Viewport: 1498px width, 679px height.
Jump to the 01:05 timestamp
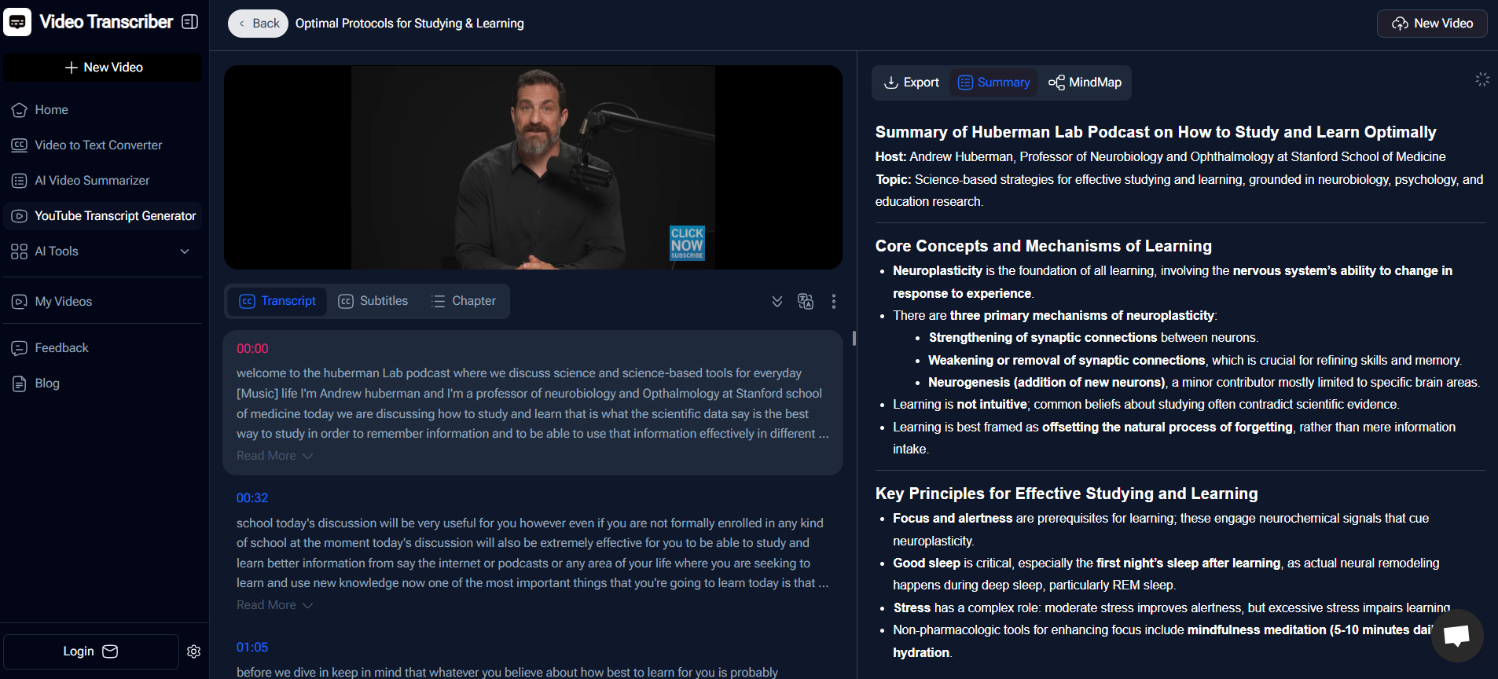tap(252, 648)
